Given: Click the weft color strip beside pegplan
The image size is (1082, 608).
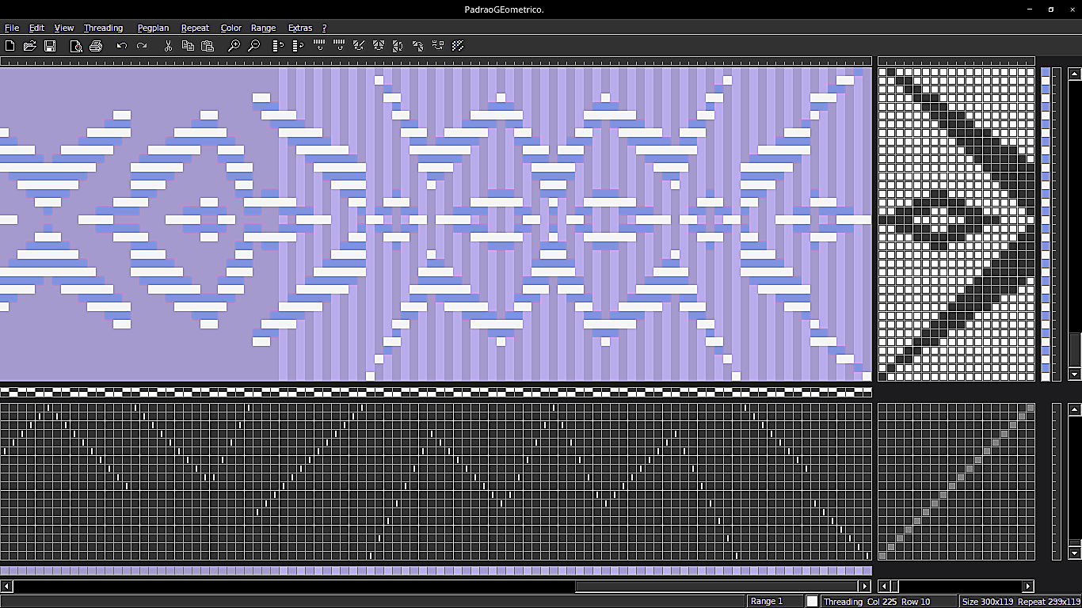Looking at the screenshot, I should coord(1046,224).
